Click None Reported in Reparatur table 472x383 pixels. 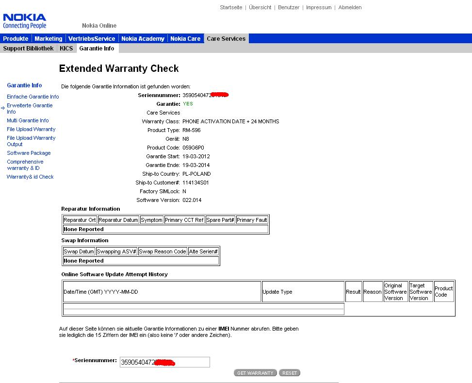(x=165, y=229)
